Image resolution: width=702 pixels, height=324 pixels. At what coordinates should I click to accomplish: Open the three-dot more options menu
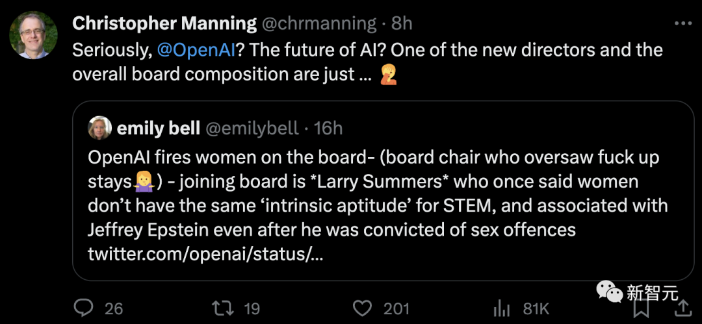[x=682, y=24]
